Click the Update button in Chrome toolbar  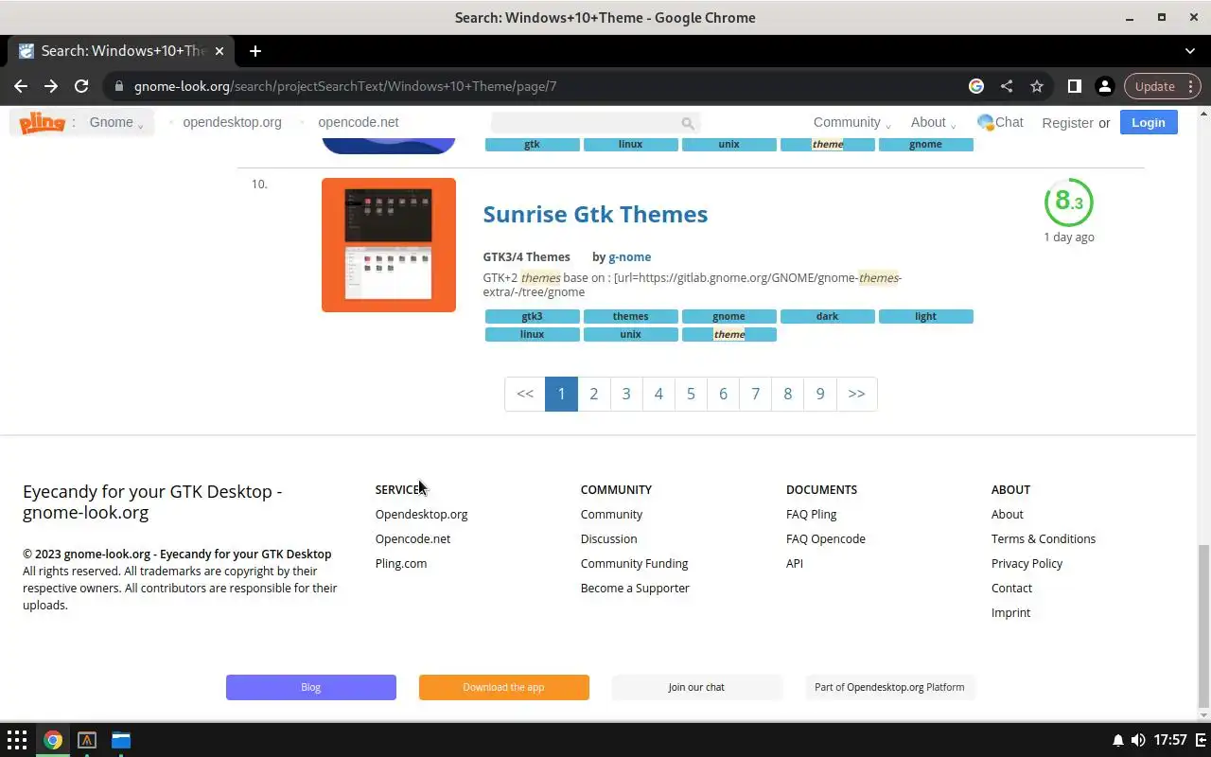coord(1162,86)
